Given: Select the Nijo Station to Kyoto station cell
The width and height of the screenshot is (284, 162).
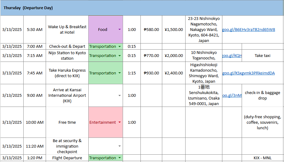Looking at the screenshot, I should tap(67, 56).
